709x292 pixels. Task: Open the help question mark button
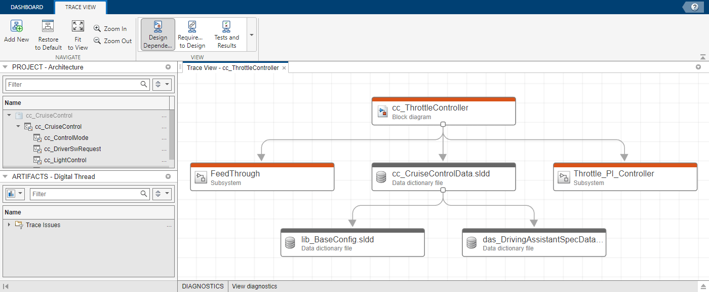(x=694, y=7)
